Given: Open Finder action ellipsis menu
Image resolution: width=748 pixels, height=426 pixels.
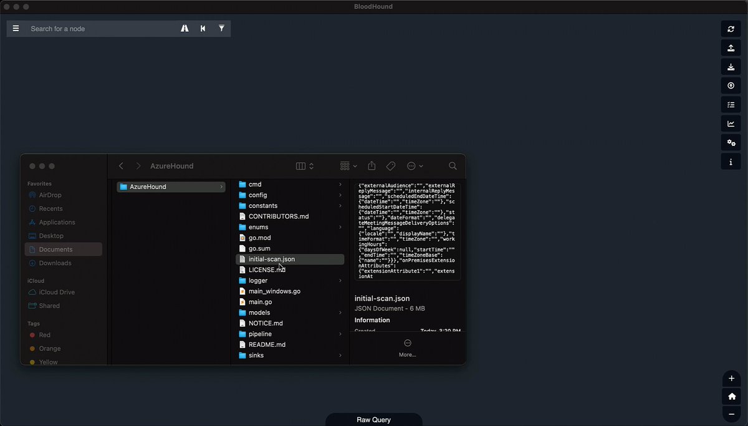Looking at the screenshot, I should tap(415, 166).
